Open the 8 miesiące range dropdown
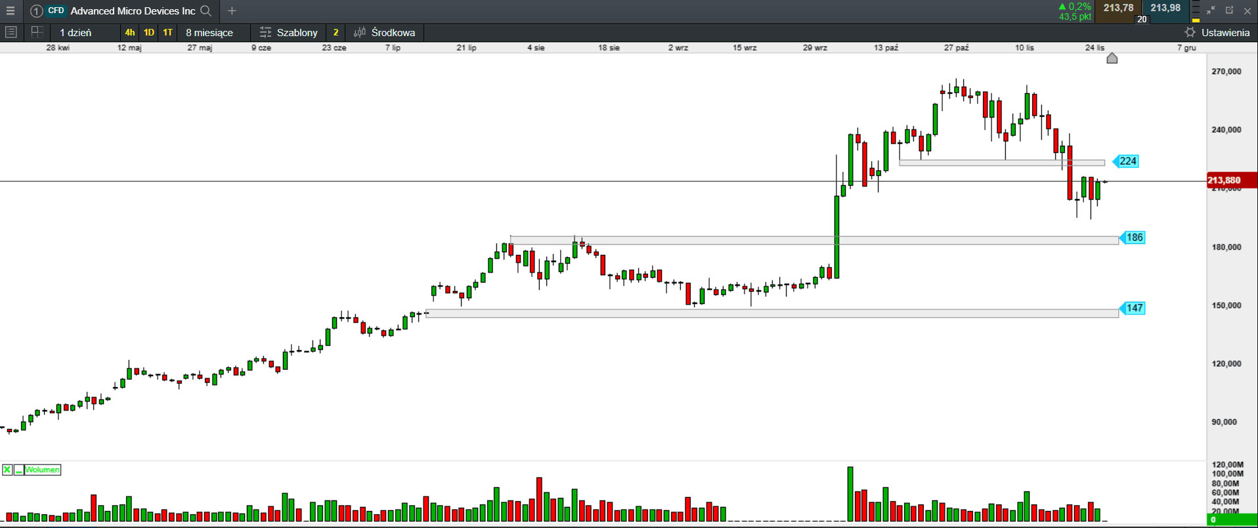Viewport: 1258px width, 528px height. pyautogui.click(x=209, y=32)
